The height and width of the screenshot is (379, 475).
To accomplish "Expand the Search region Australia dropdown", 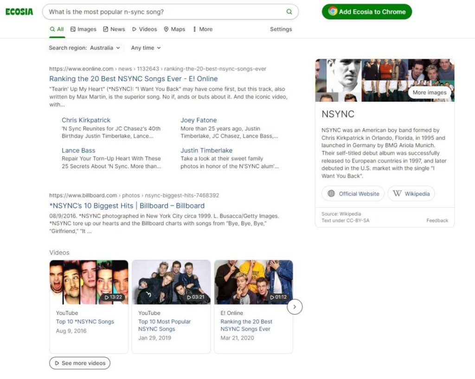I will 84,48.
